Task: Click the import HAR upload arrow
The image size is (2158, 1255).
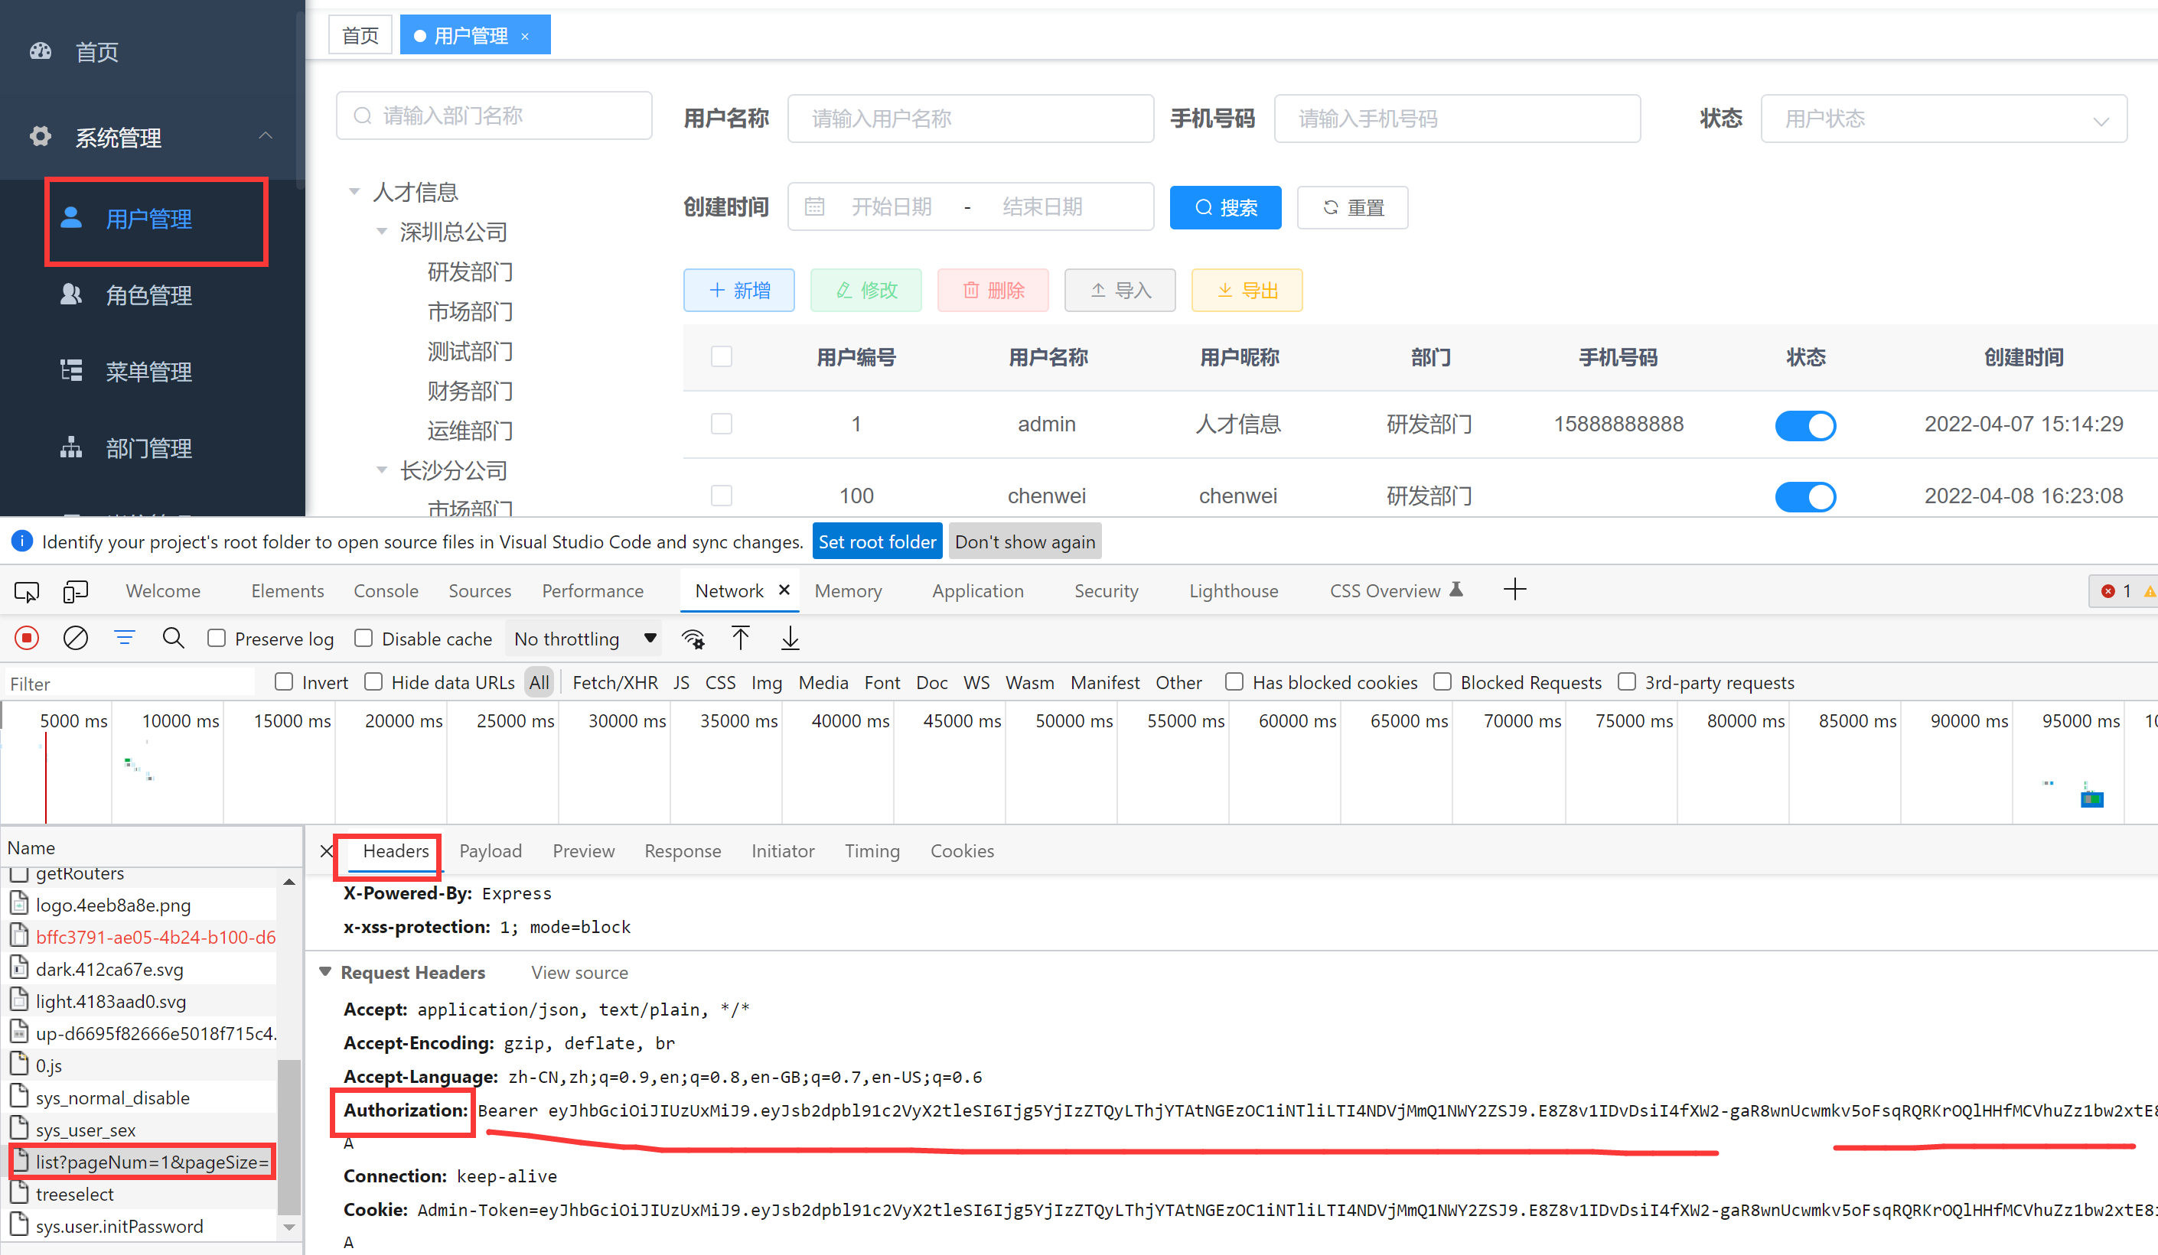Action: 741,639
